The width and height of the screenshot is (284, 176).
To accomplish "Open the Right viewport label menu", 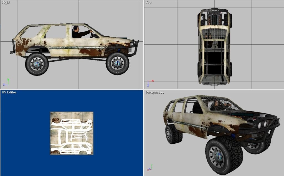I will click(x=6, y=2).
